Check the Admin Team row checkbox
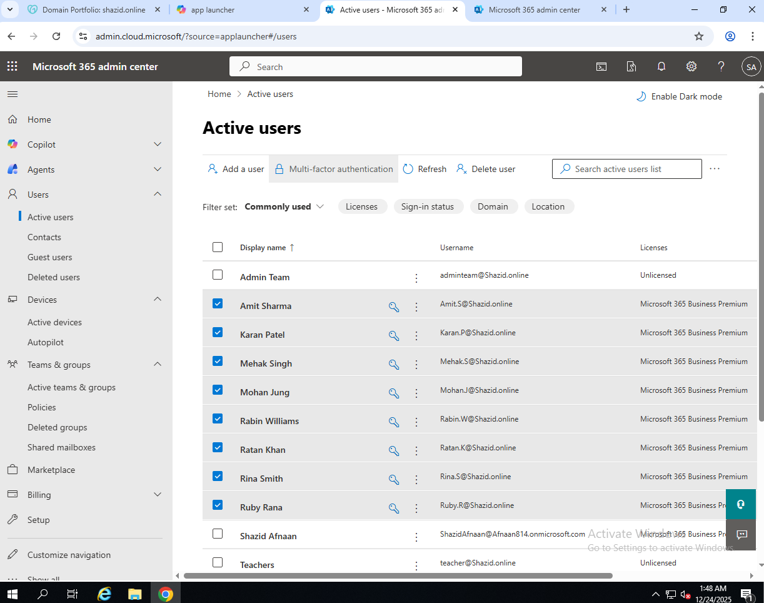764x603 pixels. coord(218,275)
